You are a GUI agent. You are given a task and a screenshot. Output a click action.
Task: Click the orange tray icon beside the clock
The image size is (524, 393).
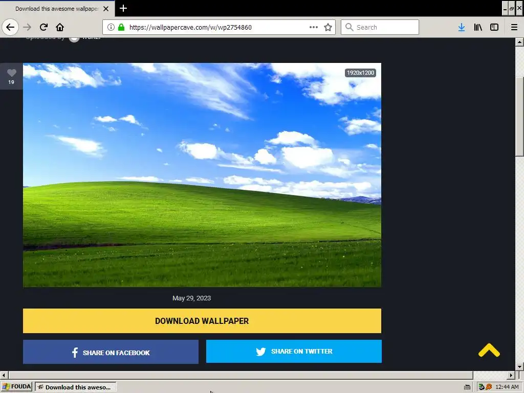click(x=489, y=387)
